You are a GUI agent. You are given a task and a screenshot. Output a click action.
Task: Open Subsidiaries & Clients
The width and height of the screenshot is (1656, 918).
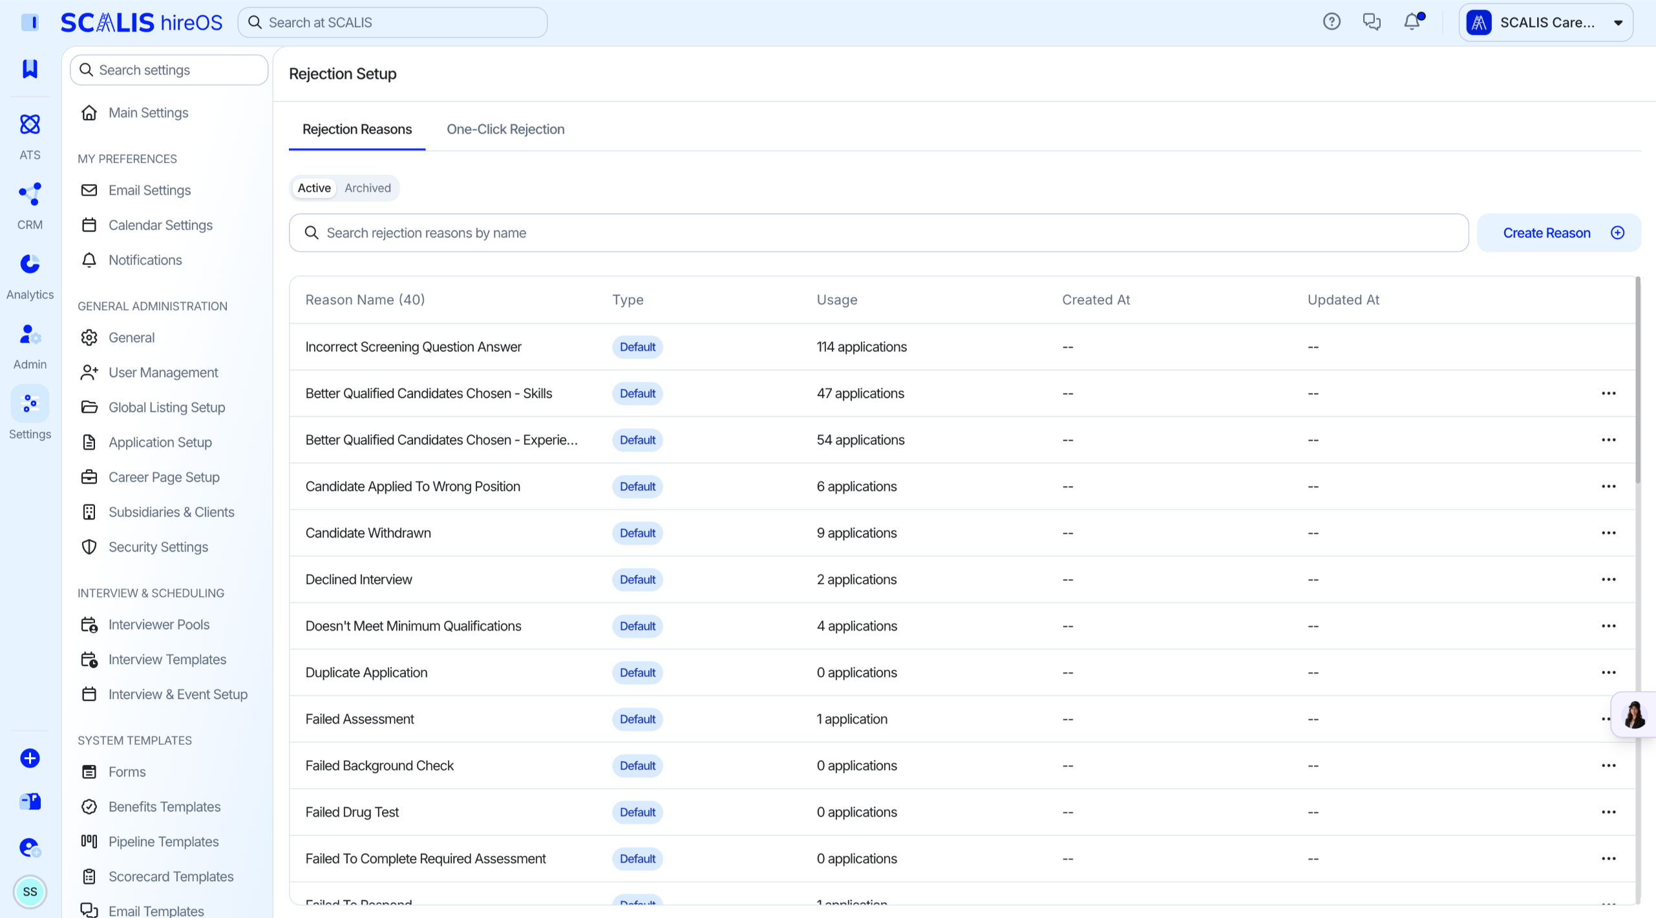[171, 512]
